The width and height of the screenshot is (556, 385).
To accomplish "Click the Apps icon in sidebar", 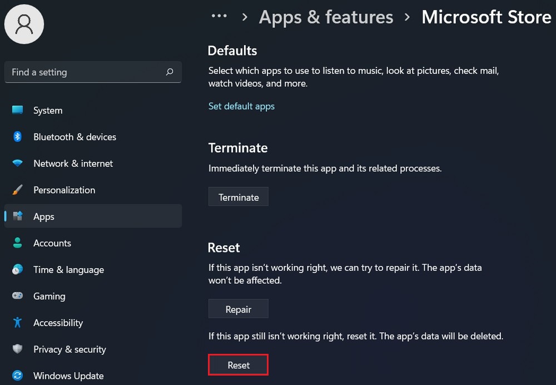I will (x=17, y=216).
